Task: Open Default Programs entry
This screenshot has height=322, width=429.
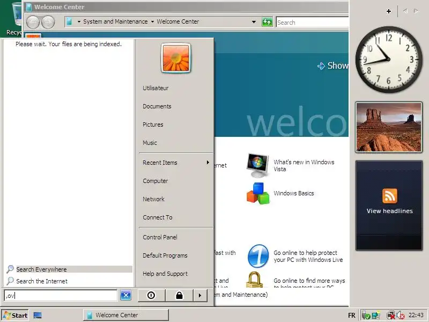Action: tap(165, 255)
